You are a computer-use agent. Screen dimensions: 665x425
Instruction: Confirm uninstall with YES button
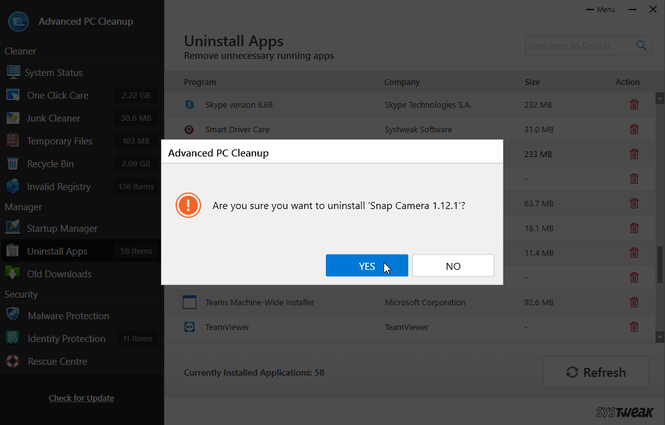pyautogui.click(x=366, y=266)
